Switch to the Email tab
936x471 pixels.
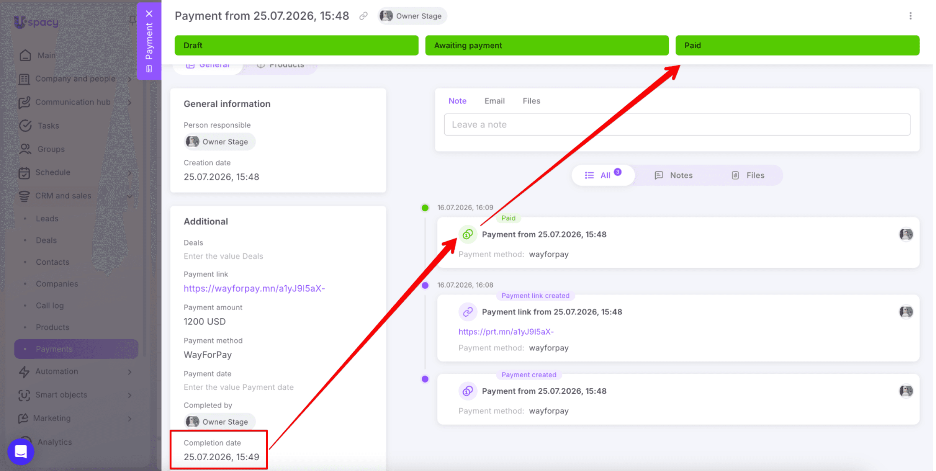[494, 101]
